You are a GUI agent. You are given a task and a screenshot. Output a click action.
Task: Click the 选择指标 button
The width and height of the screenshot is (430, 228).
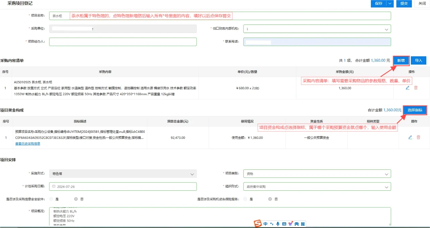pos(415,110)
